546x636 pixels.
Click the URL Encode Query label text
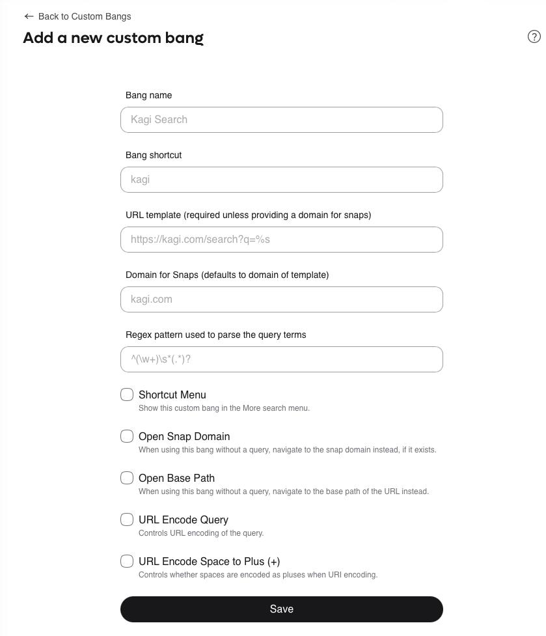click(184, 519)
